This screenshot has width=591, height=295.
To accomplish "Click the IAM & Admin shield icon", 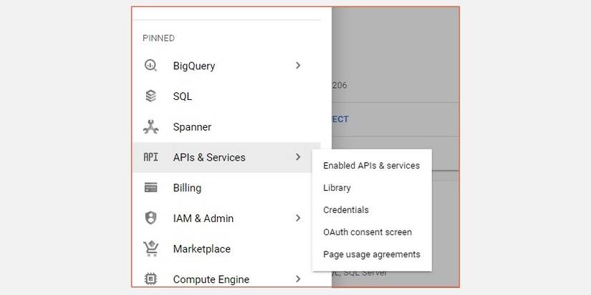I will click(x=150, y=218).
